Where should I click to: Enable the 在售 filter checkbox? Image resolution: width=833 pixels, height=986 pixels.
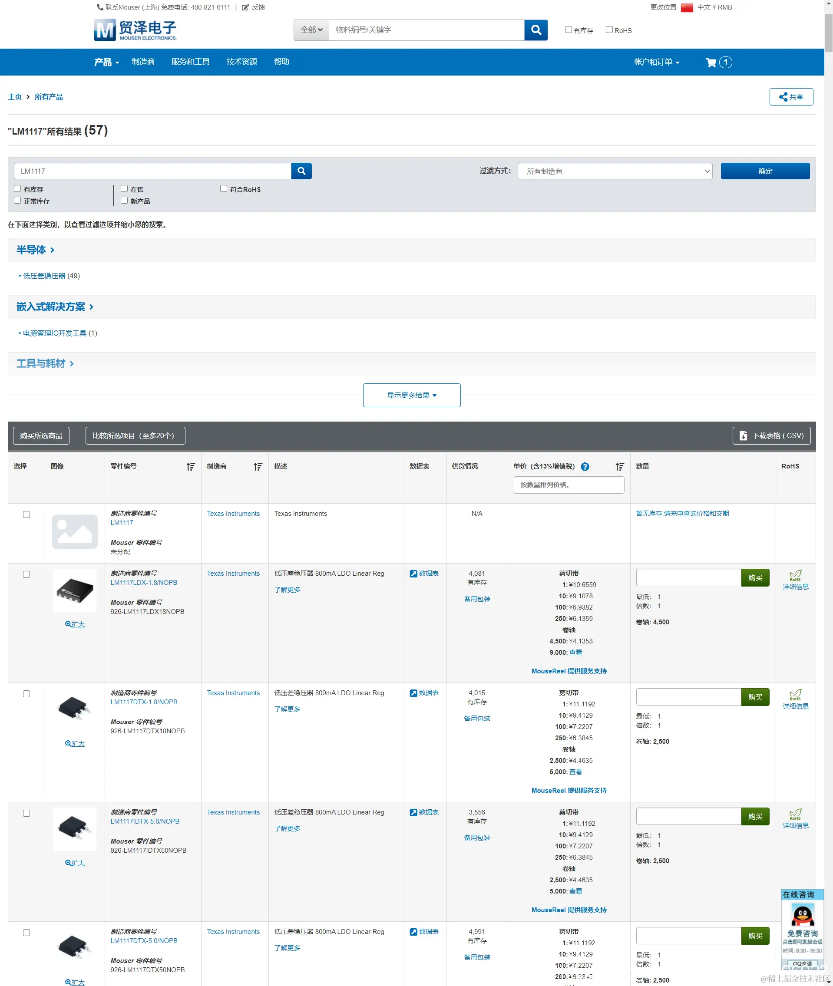pos(124,189)
